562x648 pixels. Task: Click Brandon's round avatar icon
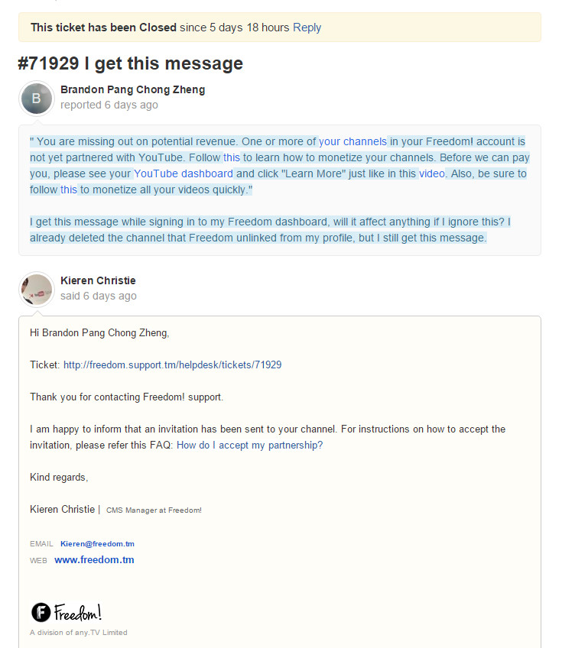37,98
